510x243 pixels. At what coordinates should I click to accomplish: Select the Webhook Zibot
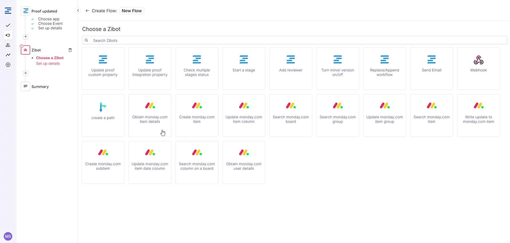478,68
